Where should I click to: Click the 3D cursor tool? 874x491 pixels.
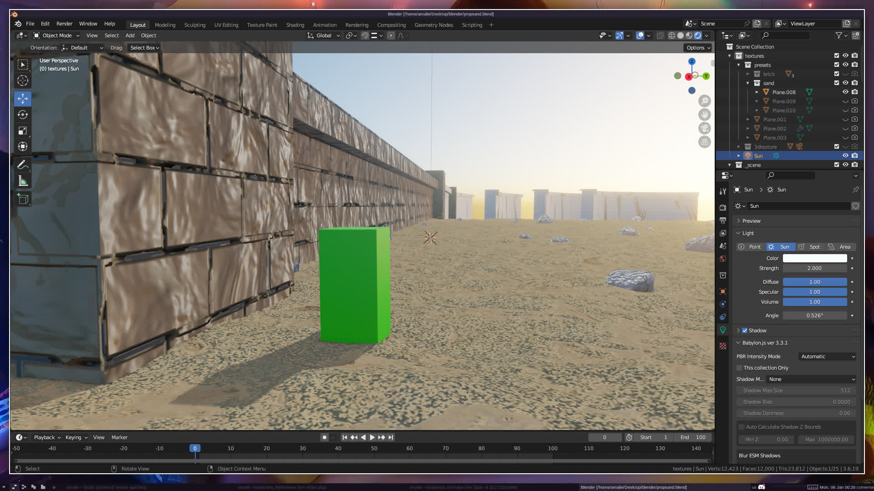coord(23,81)
